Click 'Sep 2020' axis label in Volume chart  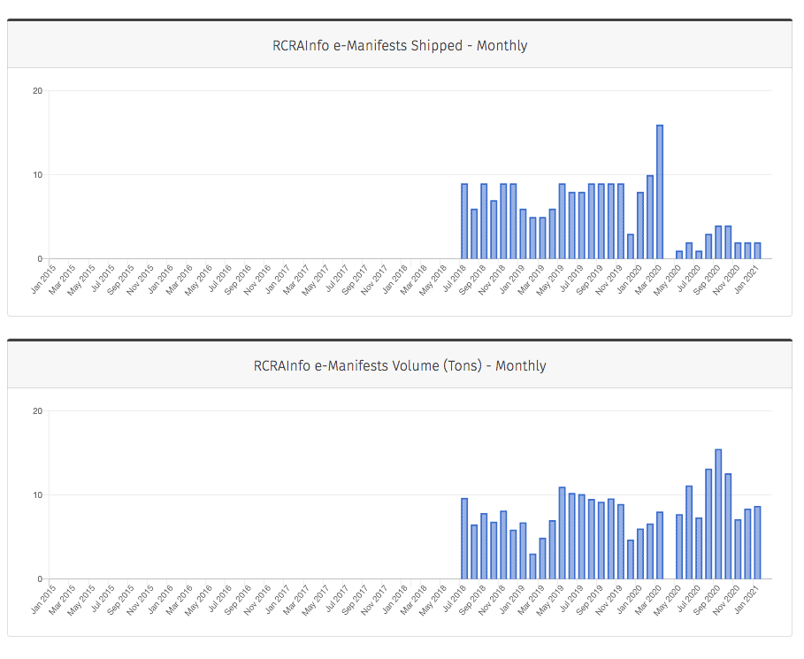coord(707,601)
